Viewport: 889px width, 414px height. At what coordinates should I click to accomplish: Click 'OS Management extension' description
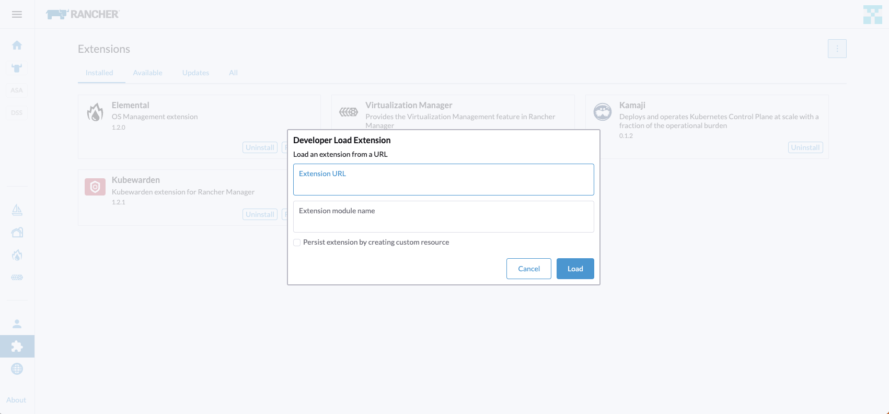155,117
